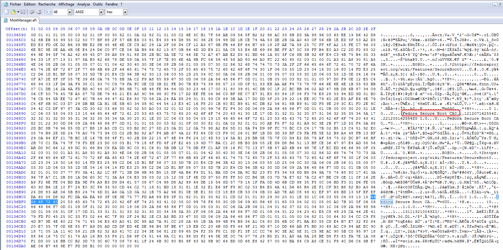Screen dimensions: 503x250
Task: Expand the ANSI charset dropdown
Action: (x=101, y=12)
